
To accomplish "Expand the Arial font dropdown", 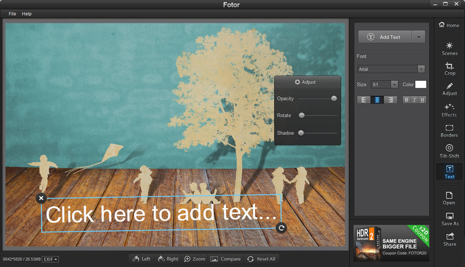I will click(421, 69).
